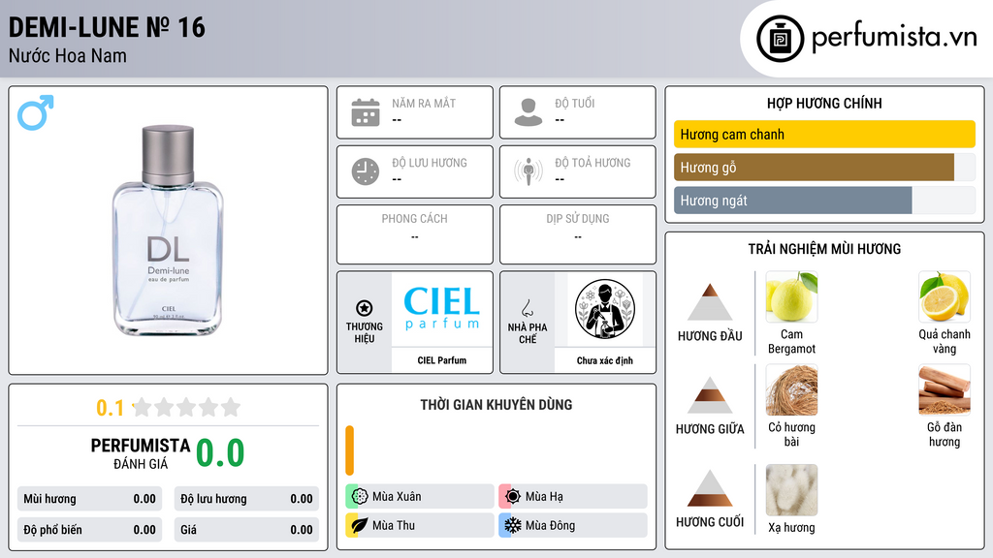Select the Mùa Đông season chip

(x=573, y=525)
